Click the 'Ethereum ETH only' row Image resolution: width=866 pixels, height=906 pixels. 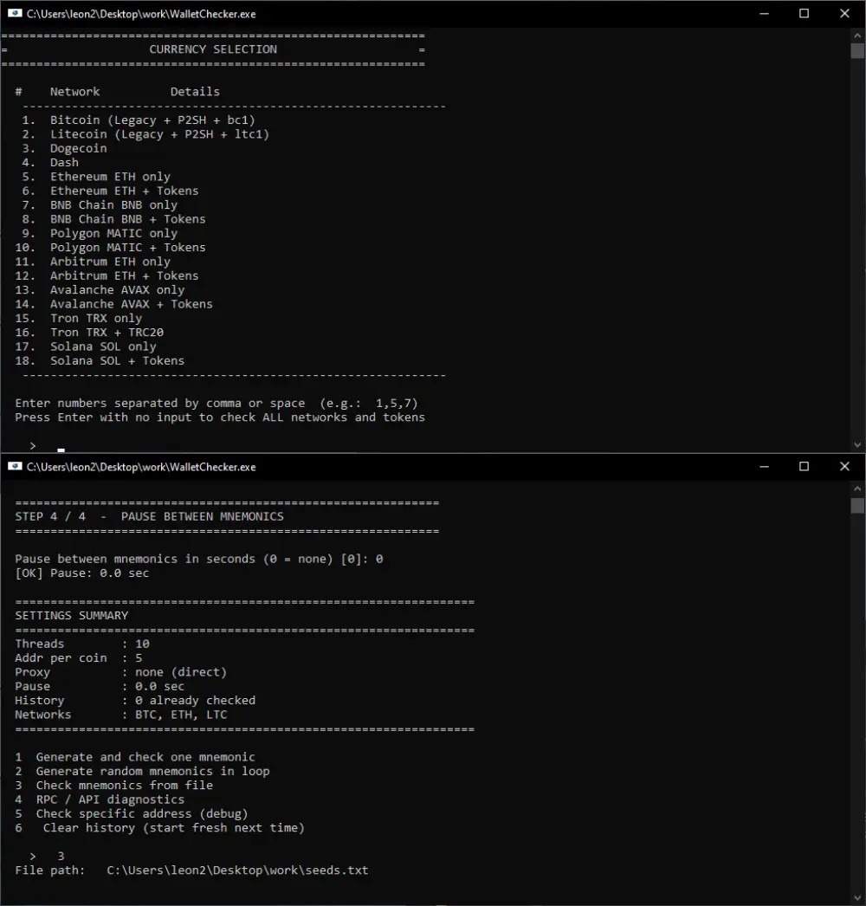[96, 177]
